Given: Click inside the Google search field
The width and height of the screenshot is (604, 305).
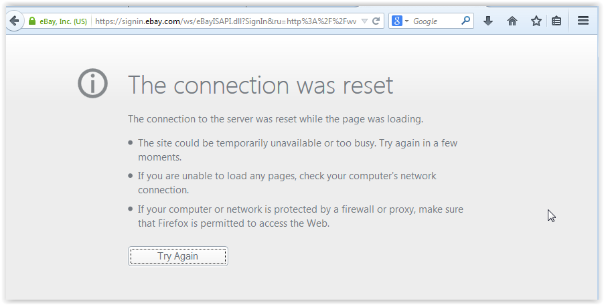Looking at the screenshot, I should 435,21.
